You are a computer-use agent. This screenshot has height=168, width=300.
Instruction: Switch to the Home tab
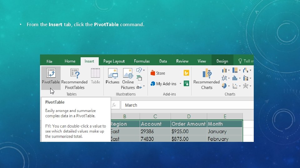70,61
